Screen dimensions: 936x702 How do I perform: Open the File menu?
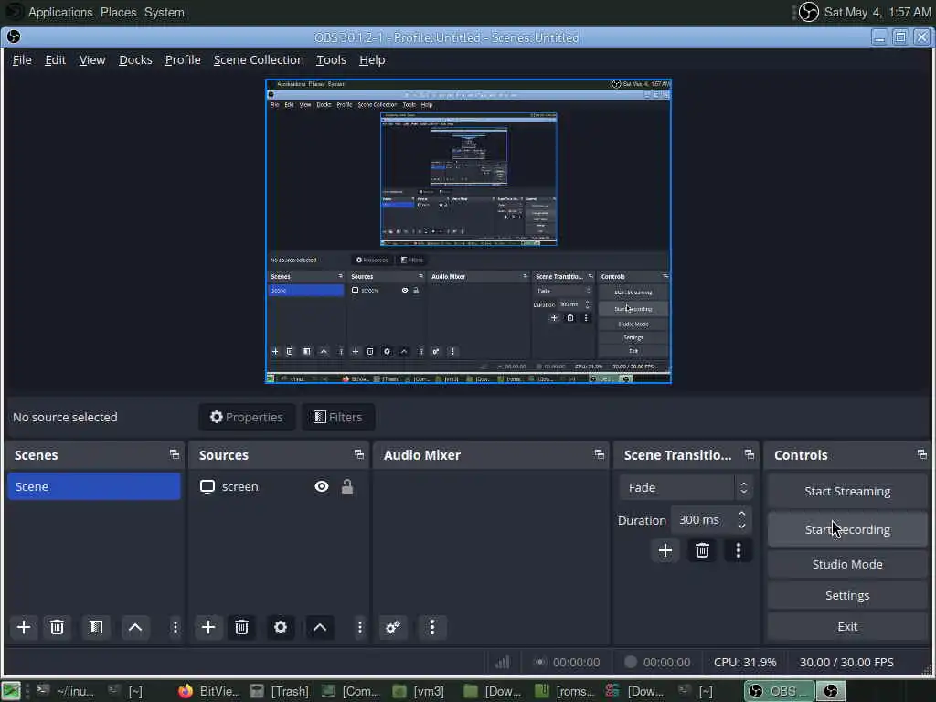tap(22, 59)
